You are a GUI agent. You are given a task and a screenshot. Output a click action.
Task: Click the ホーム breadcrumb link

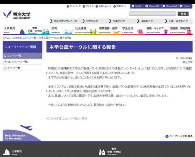6,38
